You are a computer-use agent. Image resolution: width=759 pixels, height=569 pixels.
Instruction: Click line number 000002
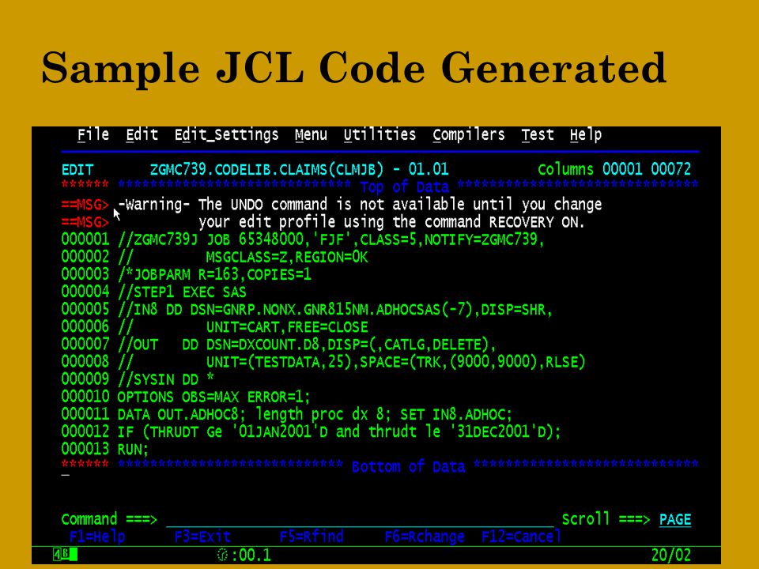85,256
